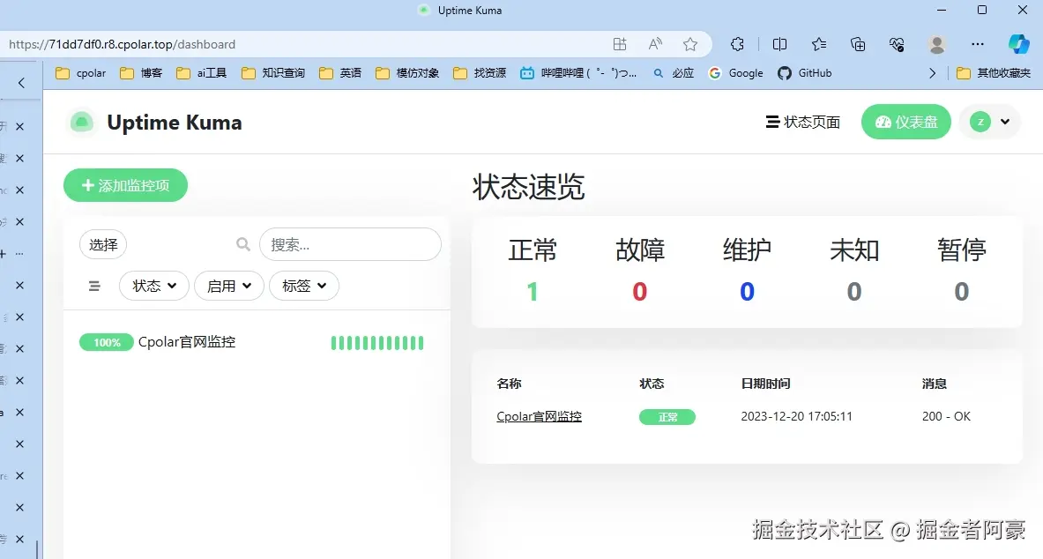The height and width of the screenshot is (559, 1043).
Task: Open the 状态页面 status page link
Action: [803, 123]
